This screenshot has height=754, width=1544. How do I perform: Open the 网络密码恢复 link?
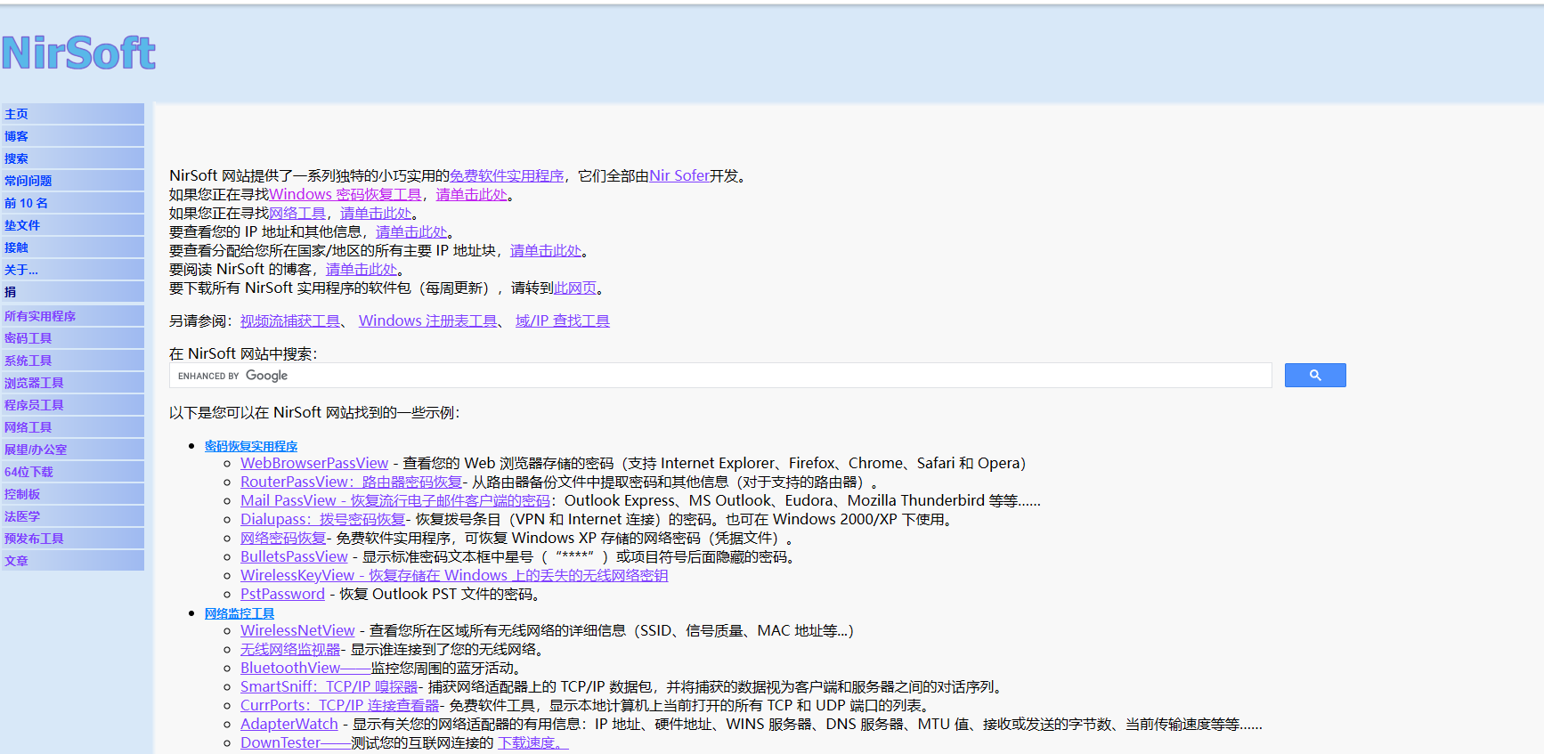283,538
